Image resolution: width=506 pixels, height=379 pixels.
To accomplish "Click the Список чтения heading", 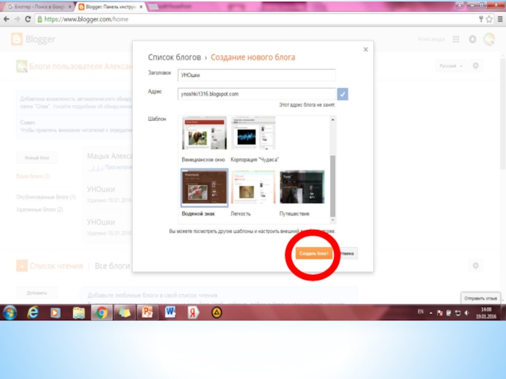I will (x=56, y=266).
